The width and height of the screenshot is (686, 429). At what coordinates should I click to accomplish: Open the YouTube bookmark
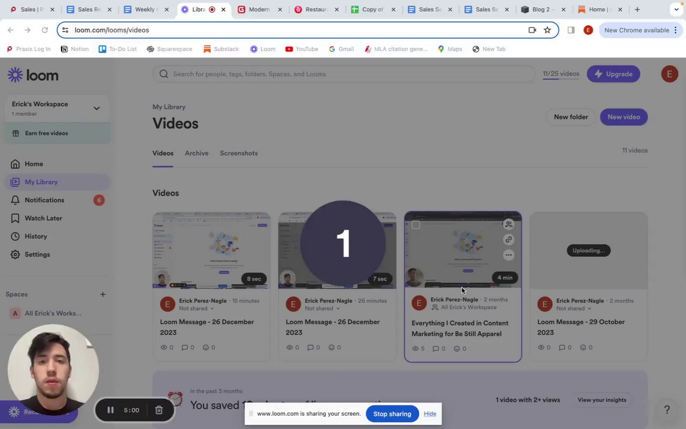(x=302, y=49)
